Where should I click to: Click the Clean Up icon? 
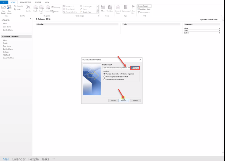[15, 6]
